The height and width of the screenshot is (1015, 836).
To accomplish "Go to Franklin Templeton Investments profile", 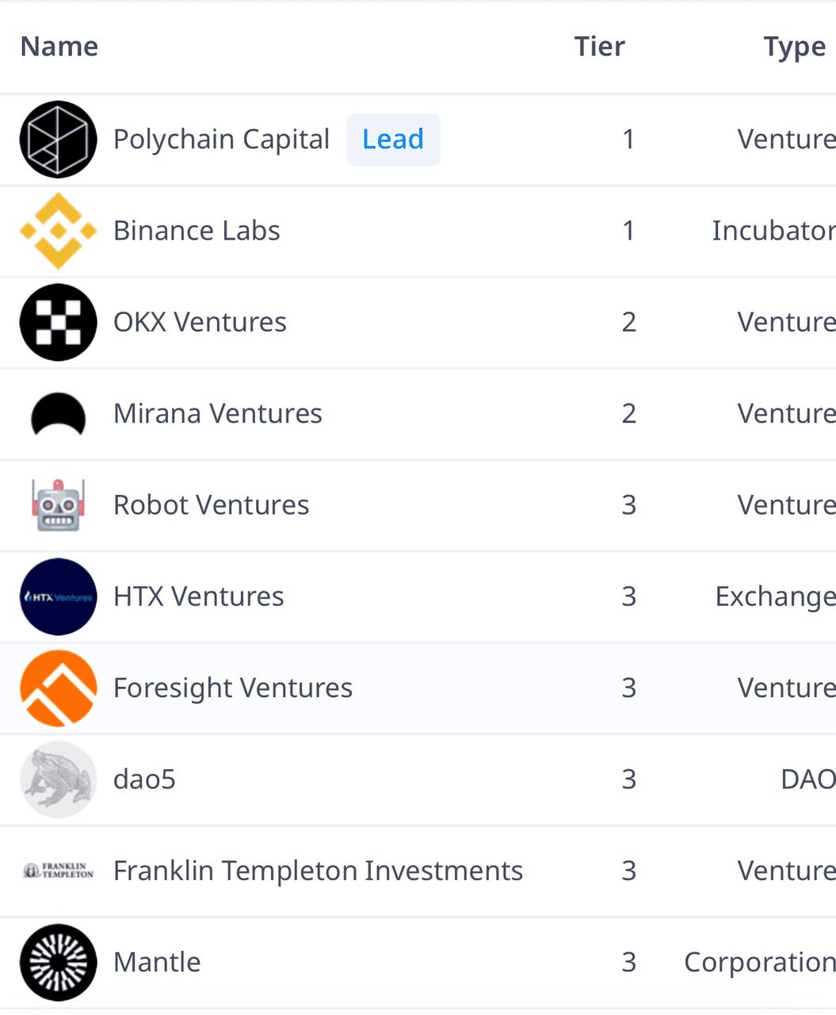I will (x=318, y=871).
